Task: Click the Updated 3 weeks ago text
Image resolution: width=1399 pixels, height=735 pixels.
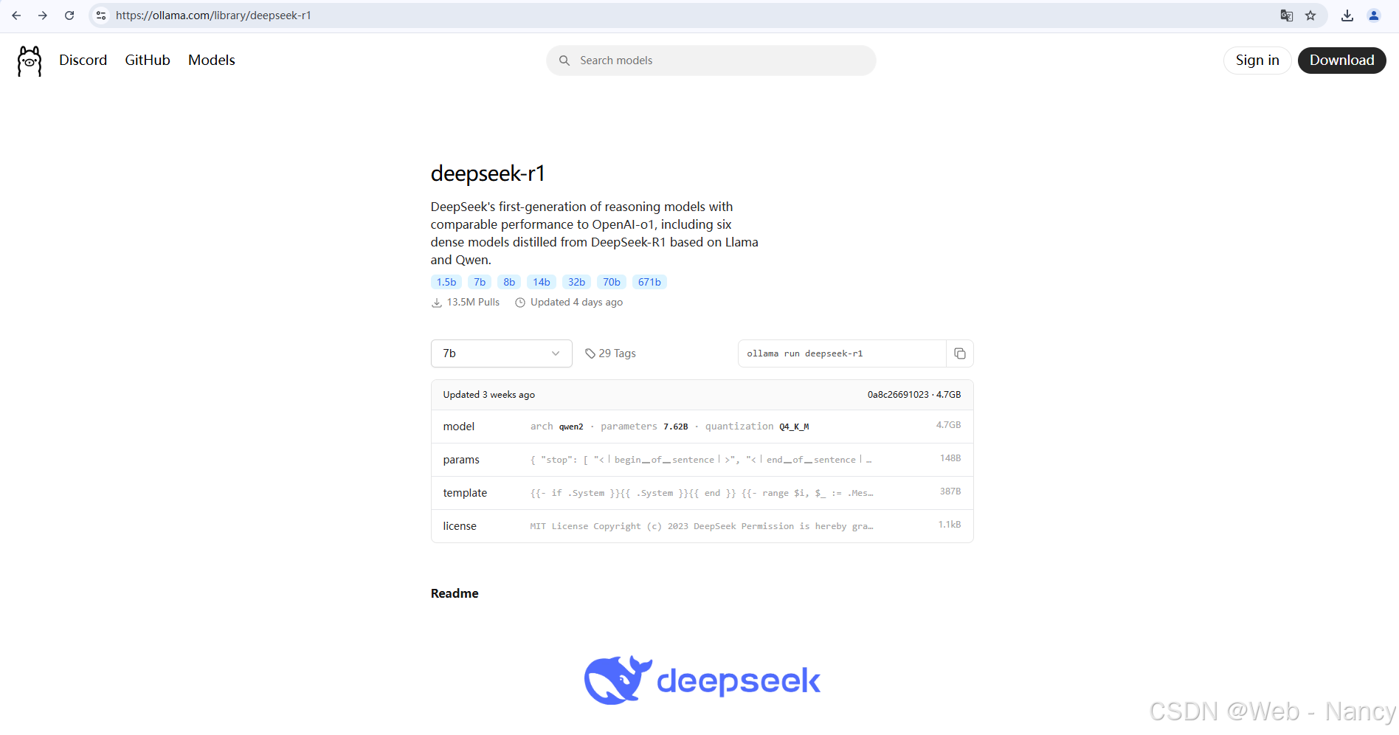Action: coord(489,395)
